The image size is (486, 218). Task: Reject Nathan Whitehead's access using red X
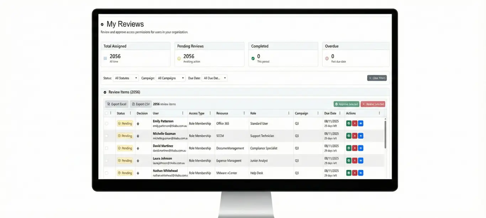point(355,173)
